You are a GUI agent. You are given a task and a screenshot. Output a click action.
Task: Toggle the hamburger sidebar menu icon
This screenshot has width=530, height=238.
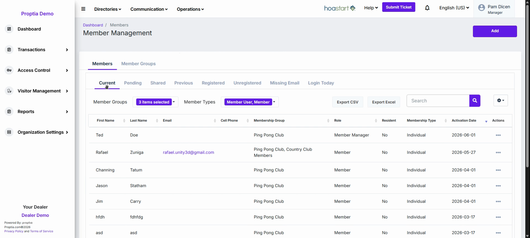click(83, 9)
